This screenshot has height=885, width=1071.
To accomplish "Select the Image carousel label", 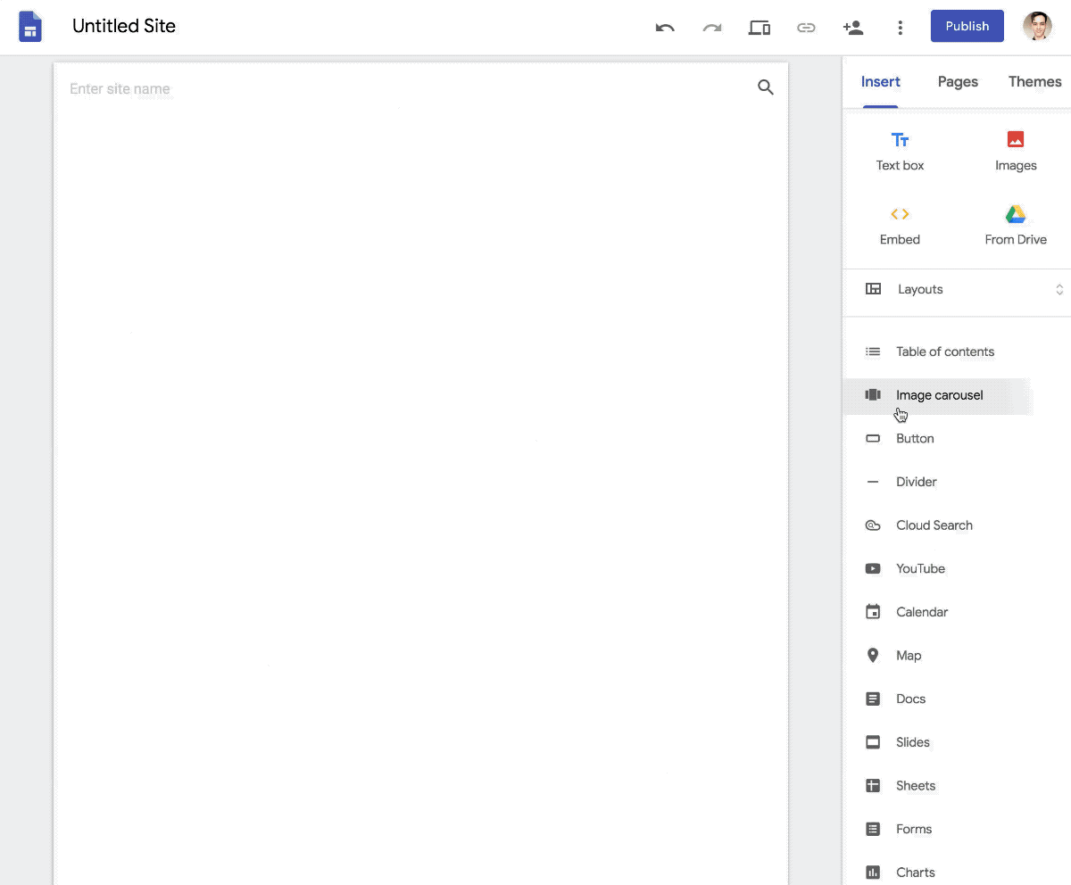I will pyautogui.click(x=940, y=395).
